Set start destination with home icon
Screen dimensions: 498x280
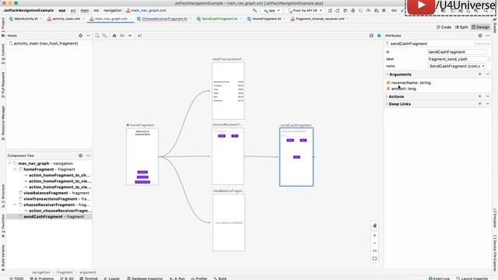click(114, 36)
